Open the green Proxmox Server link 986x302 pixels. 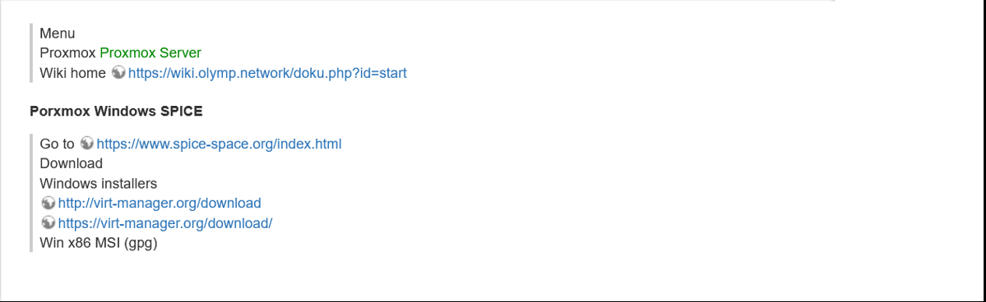tap(150, 53)
